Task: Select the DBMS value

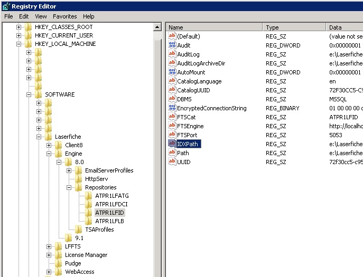Action: pyautogui.click(x=184, y=99)
